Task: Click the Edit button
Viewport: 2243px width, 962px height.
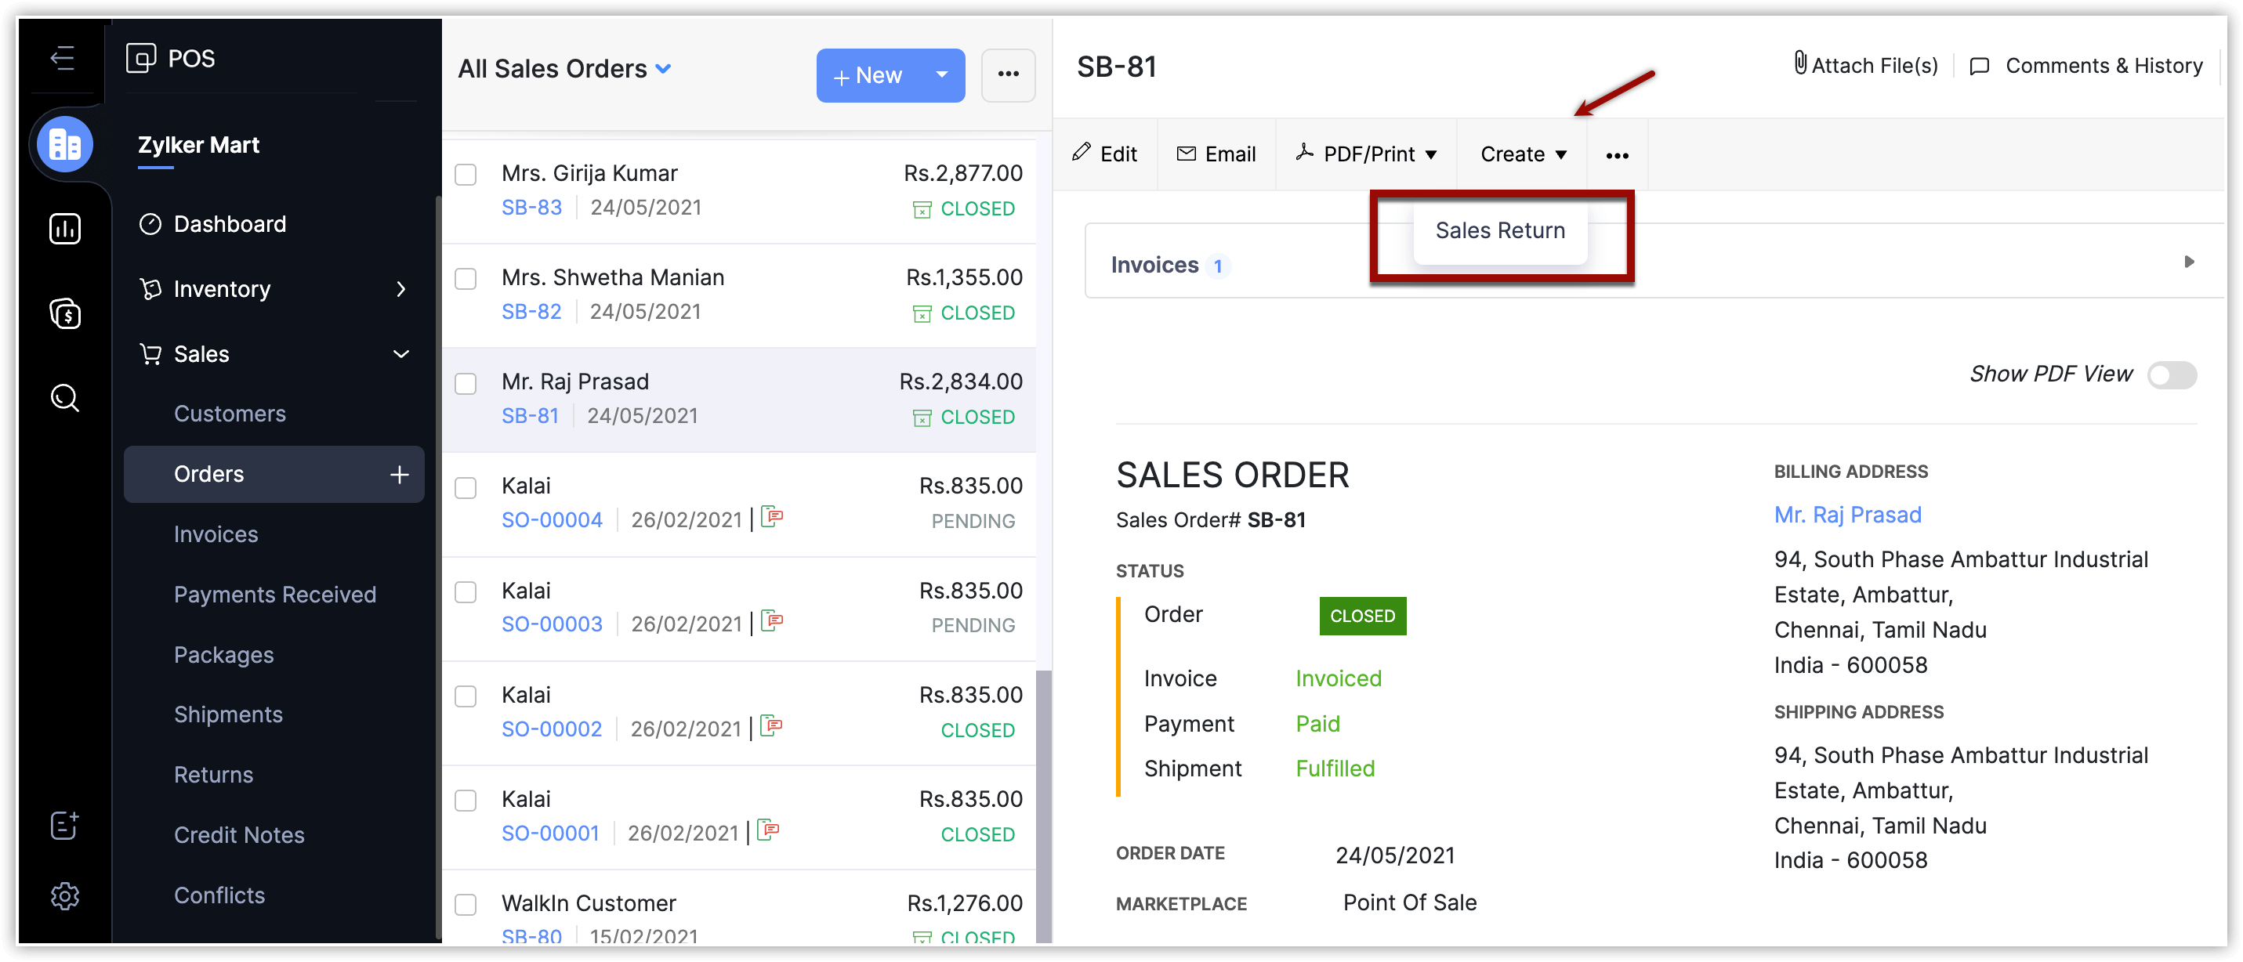Action: tap(1105, 154)
